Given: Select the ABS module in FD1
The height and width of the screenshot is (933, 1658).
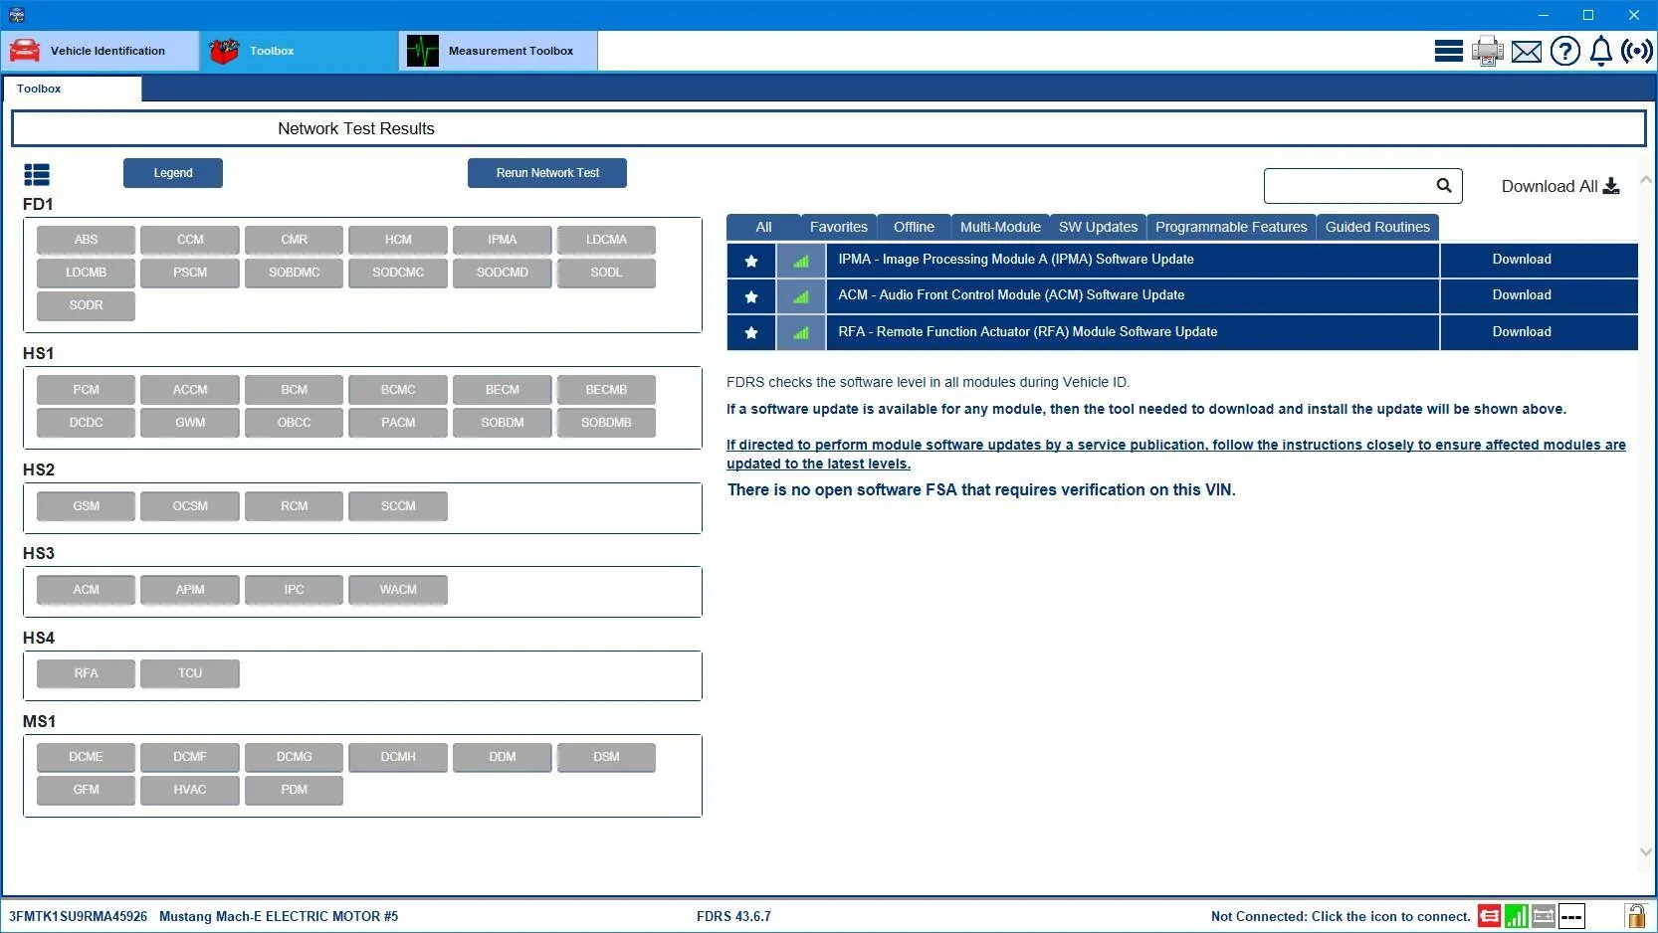Looking at the screenshot, I should click(86, 240).
